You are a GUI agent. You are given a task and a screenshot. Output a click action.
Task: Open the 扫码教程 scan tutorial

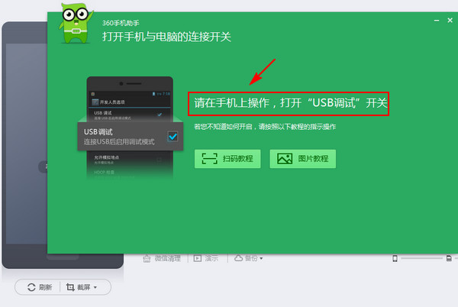click(x=227, y=159)
